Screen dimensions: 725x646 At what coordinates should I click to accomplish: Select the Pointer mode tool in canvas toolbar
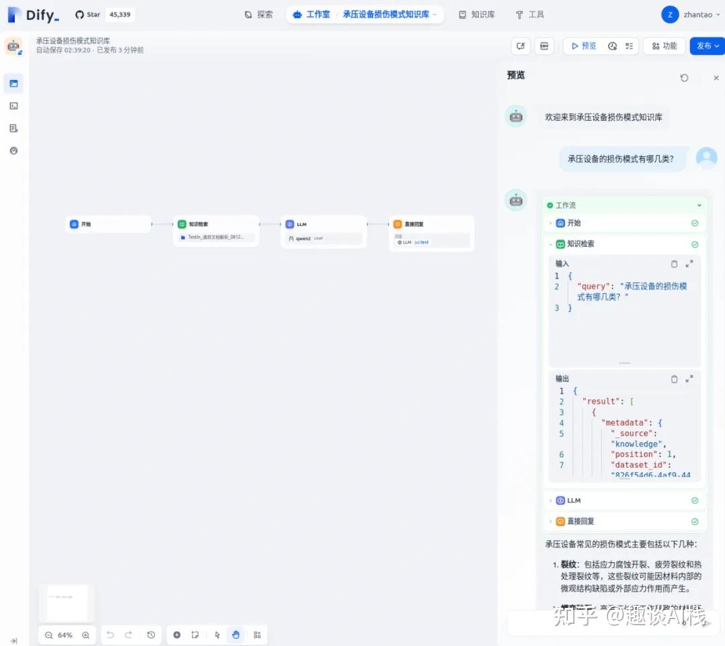216,635
